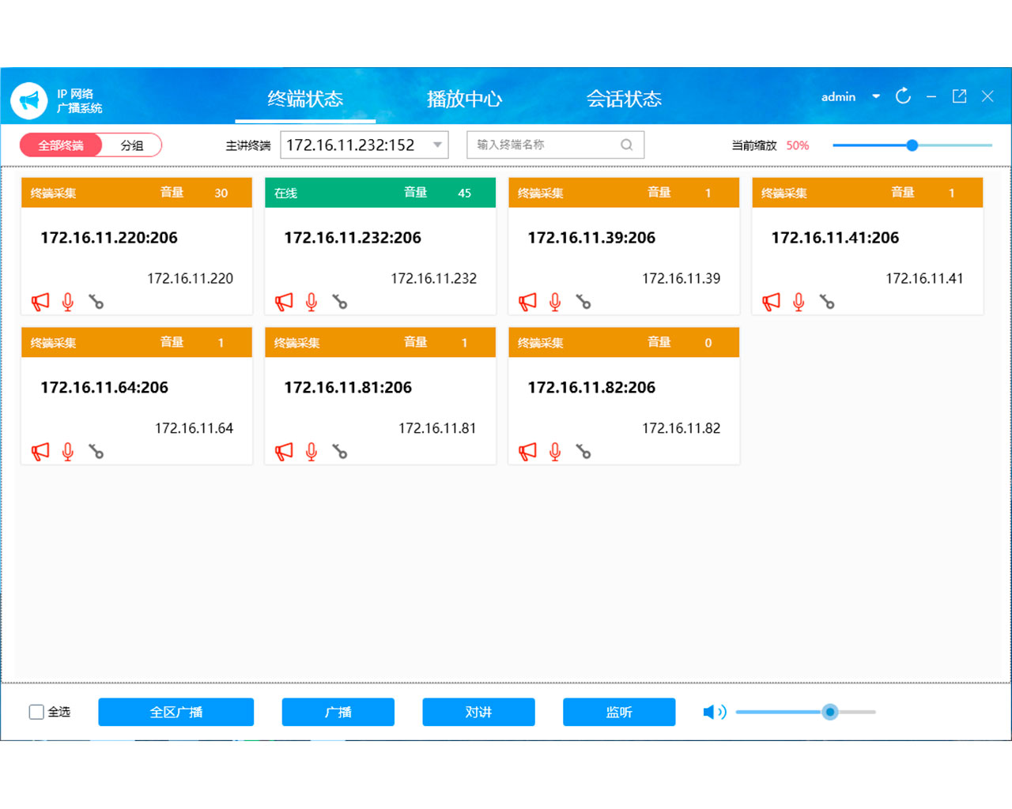The image size is (1012, 809).
Task: Click the 当前缩放 zoom slider handle
Action: (x=912, y=145)
